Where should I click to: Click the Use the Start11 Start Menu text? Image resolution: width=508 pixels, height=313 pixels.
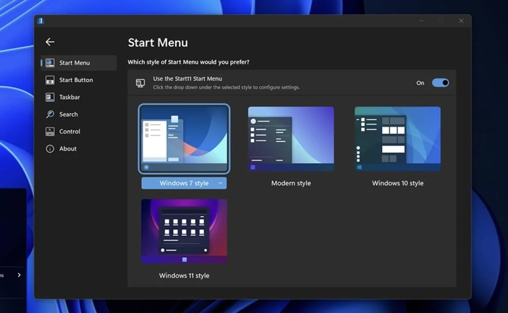pyautogui.click(x=187, y=79)
